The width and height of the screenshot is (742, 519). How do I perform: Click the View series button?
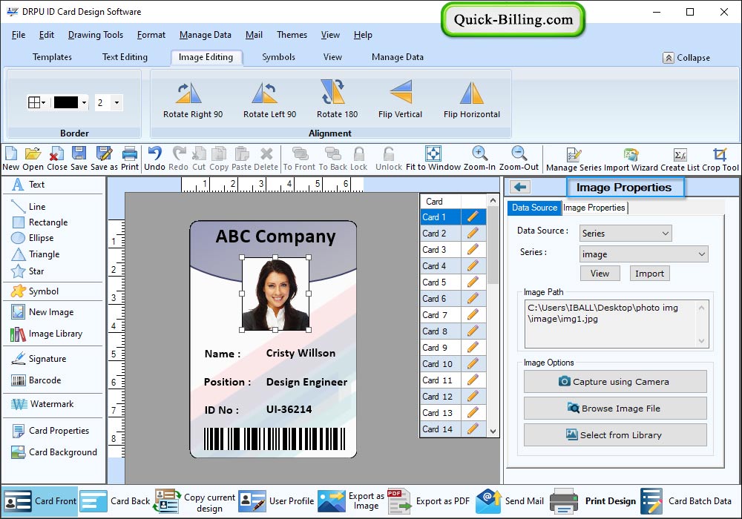[x=600, y=273]
